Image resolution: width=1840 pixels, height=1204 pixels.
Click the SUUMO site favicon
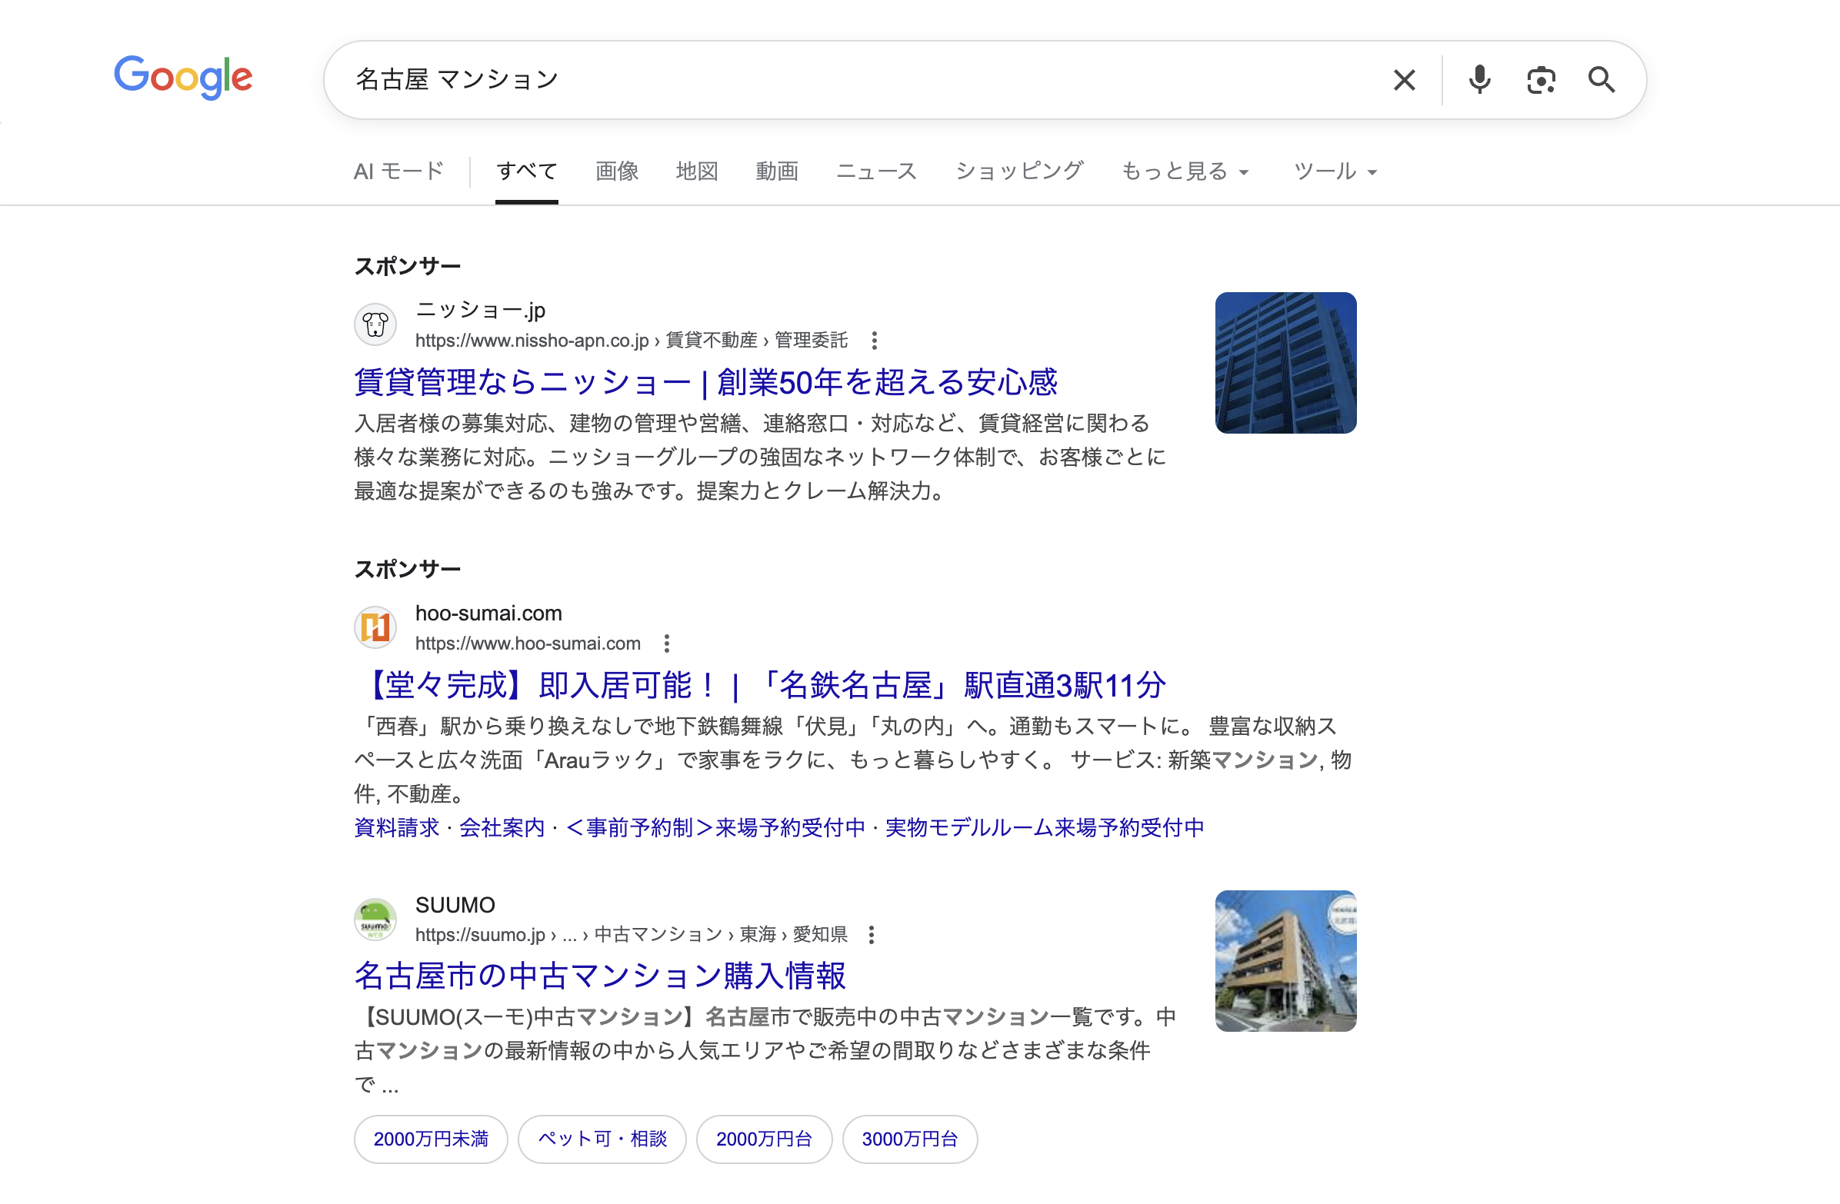375,919
